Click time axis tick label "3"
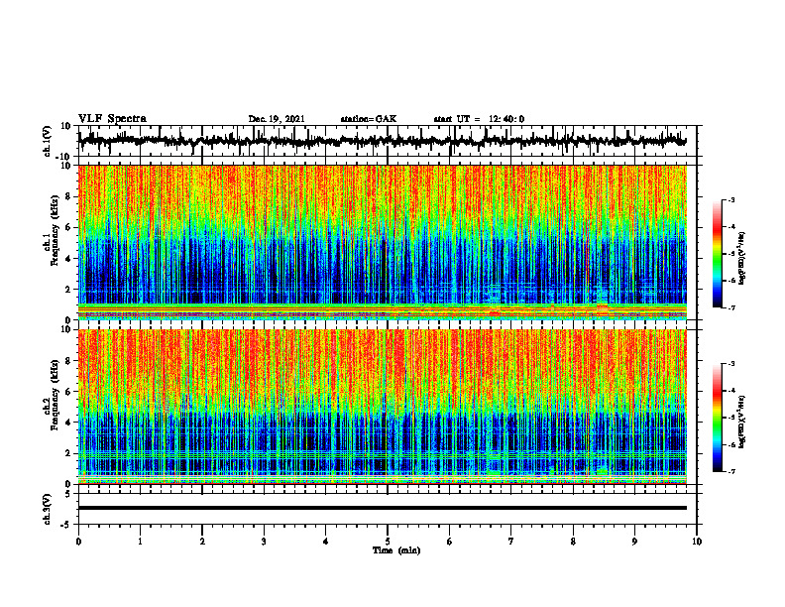Screen dimensions: 785x607 pos(264,542)
